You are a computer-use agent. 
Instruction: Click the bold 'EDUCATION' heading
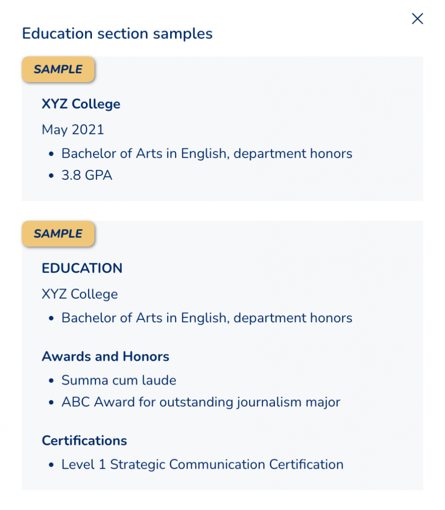(x=82, y=268)
